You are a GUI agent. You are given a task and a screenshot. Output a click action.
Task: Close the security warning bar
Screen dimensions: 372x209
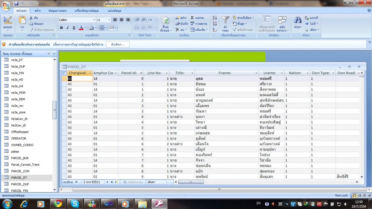point(370,42)
